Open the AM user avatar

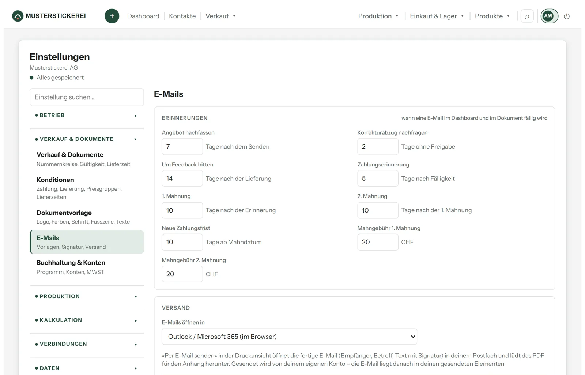tap(549, 16)
